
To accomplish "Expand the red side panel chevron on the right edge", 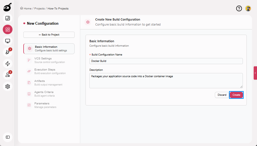I will coord(255,73).
